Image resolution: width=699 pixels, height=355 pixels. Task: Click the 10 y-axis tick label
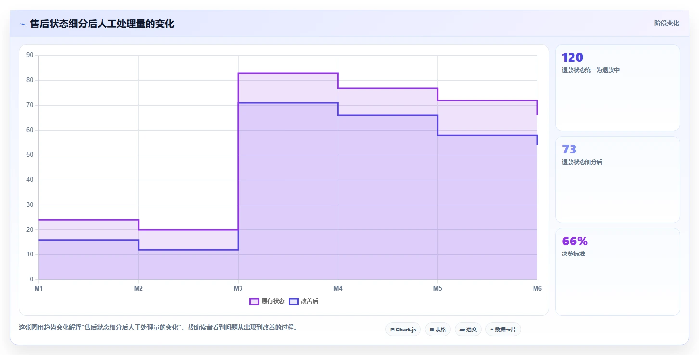[x=30, y=254]
